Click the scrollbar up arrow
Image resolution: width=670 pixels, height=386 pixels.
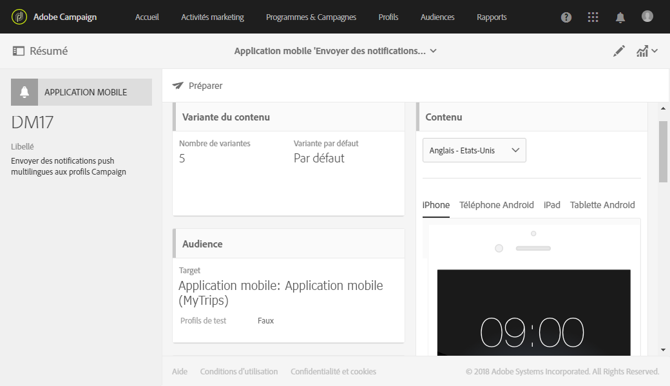663,108
